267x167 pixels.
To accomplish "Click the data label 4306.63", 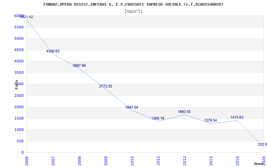I will 53,51.
